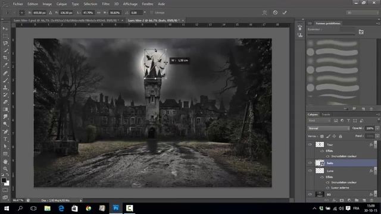This screenshot has width=381, height=214.
Task: Click the delete layer trash icon
Action: coord(371,200)
